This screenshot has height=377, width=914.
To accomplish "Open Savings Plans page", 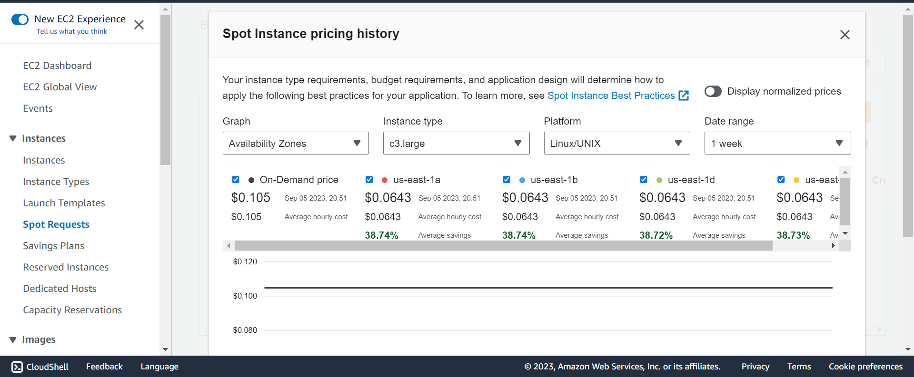I will point(53,246).
